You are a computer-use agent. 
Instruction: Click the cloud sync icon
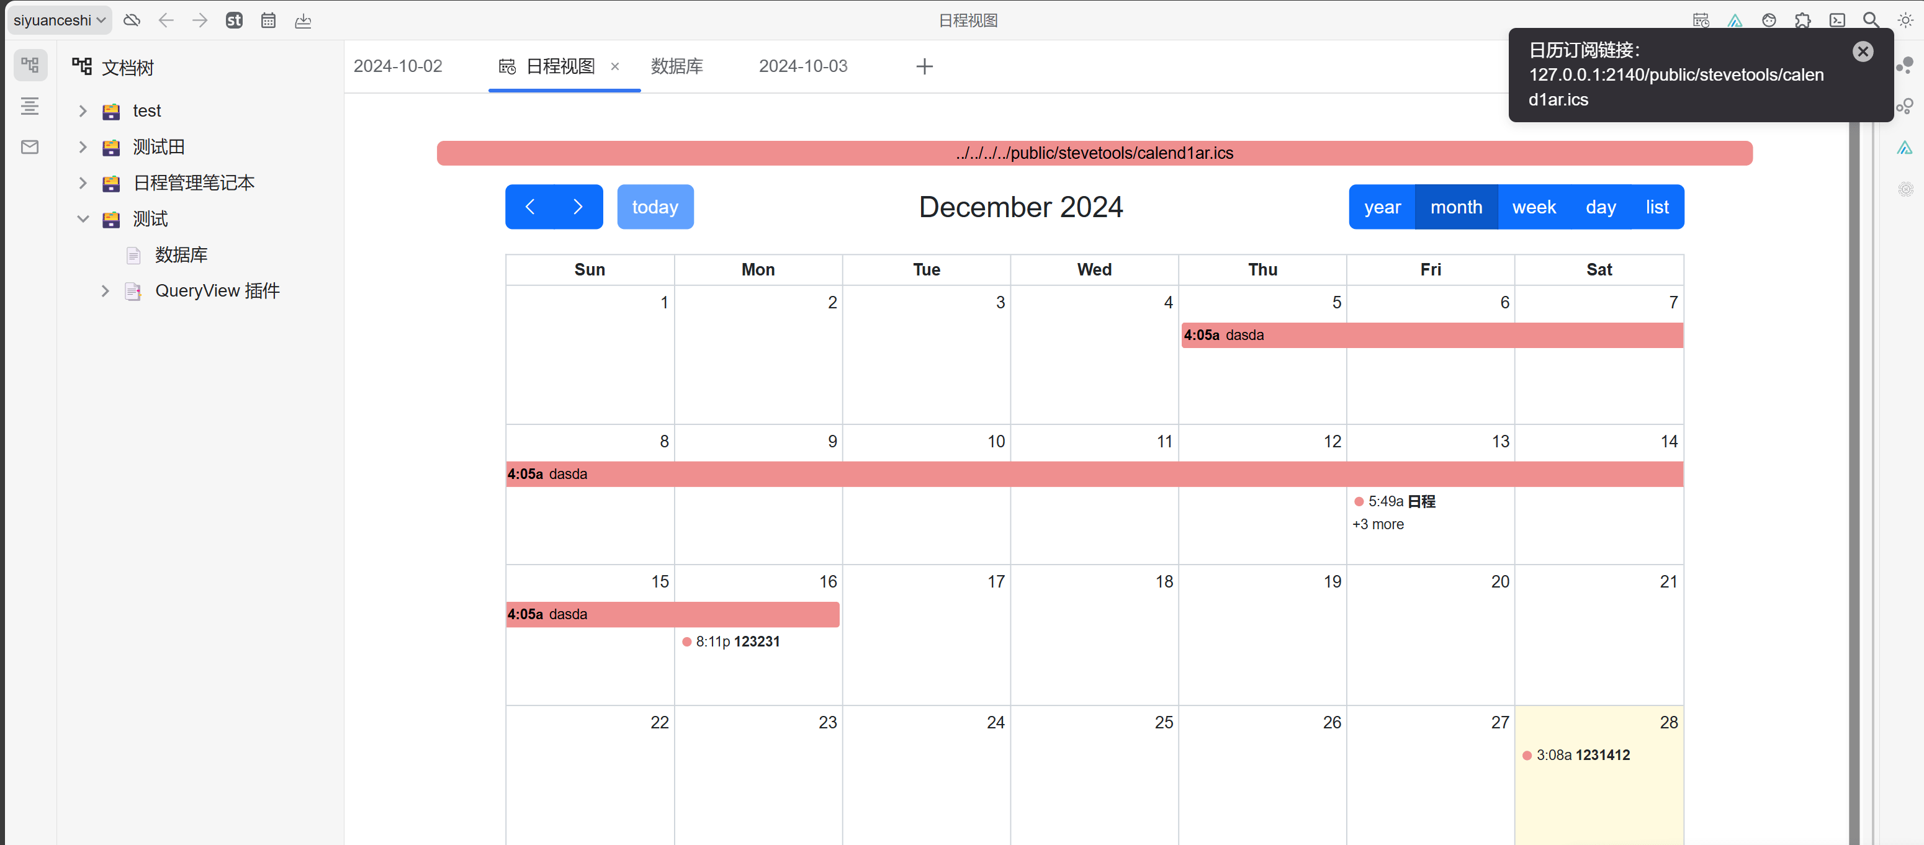(x=132, y=20)
